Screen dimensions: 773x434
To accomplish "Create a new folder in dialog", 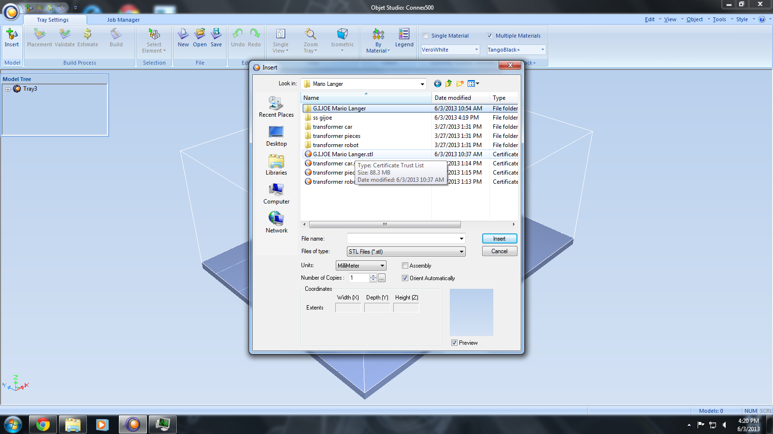I will click(460, 83).
